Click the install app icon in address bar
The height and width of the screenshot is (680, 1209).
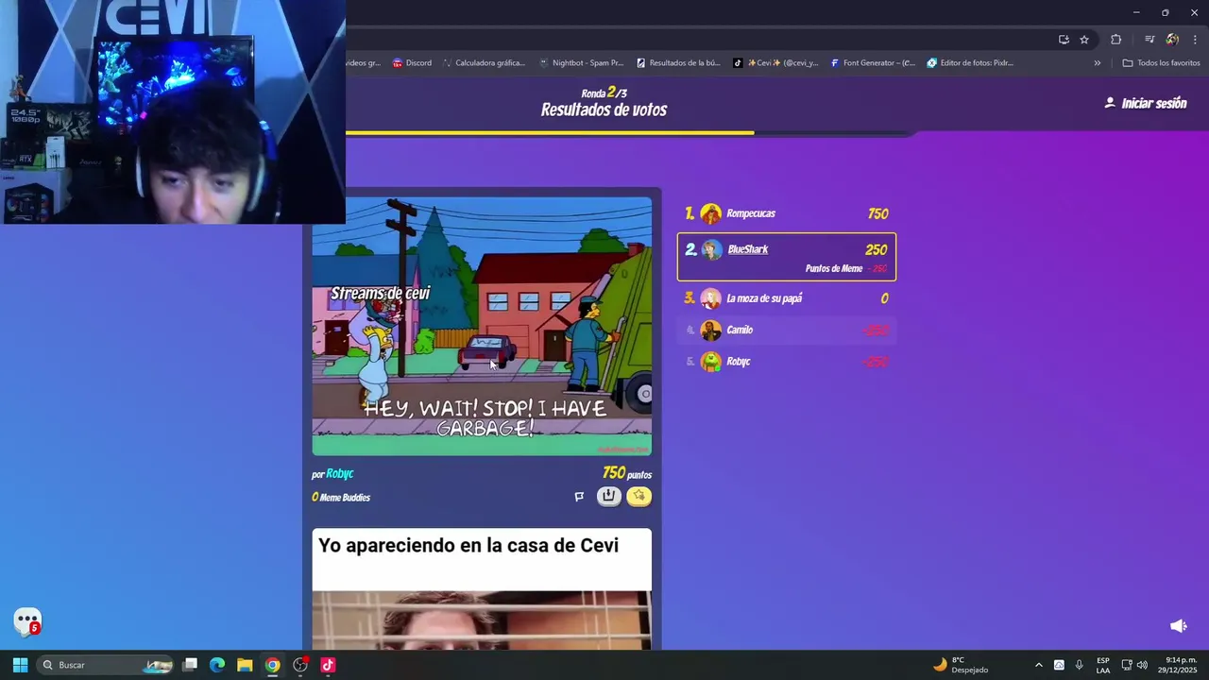tap(1064, 40)
